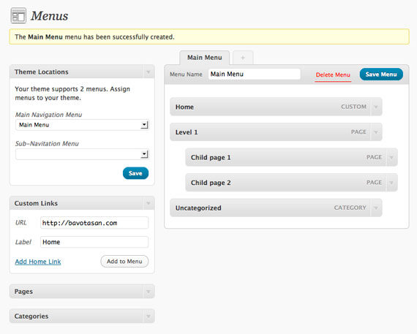Add a new menu with plus tab
The width and height of the screenshot is (417, 334).
[x=243, y=58]
